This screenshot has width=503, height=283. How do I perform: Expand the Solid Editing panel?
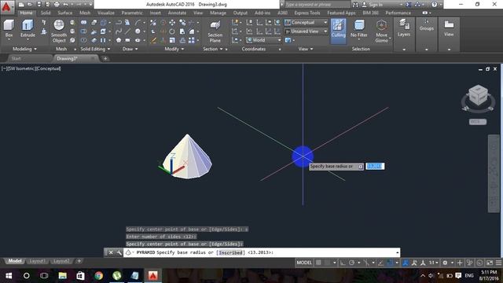95,49
